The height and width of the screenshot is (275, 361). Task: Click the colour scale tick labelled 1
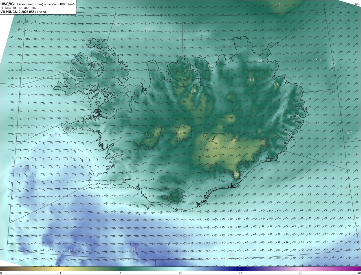coord(60,273)
